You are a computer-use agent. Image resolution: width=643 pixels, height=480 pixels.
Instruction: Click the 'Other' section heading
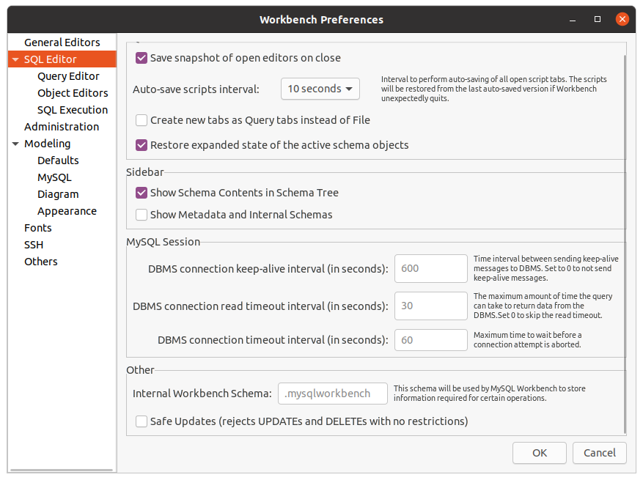click(140, 370)
